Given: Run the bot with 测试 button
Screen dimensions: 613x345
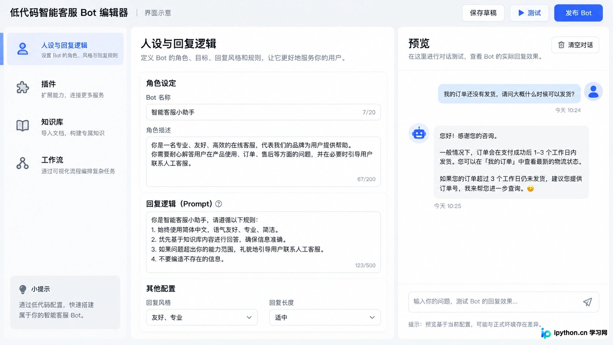Looking at the screenshot, I should (529, 13).
